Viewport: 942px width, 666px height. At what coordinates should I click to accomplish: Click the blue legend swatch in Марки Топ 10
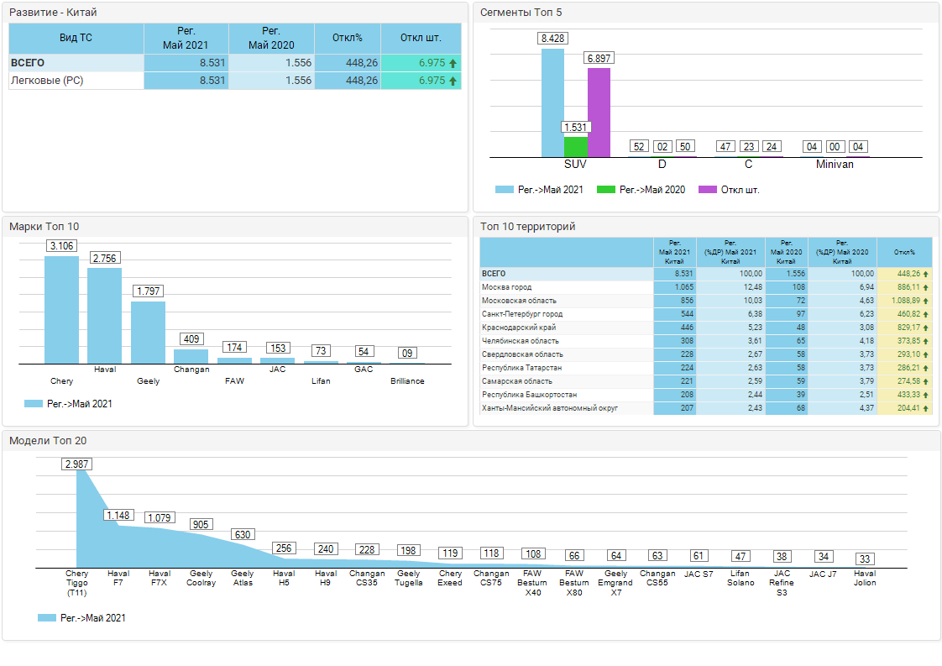coord(33,403)
